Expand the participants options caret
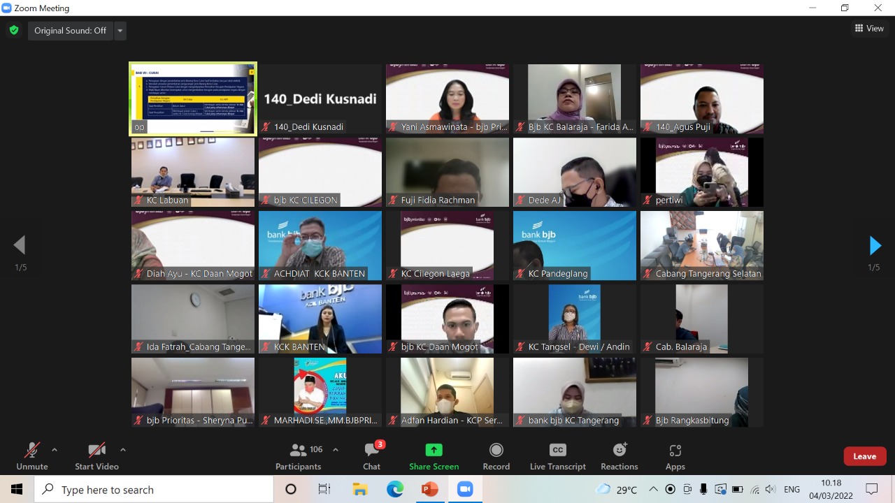 [x=336, y=450]
